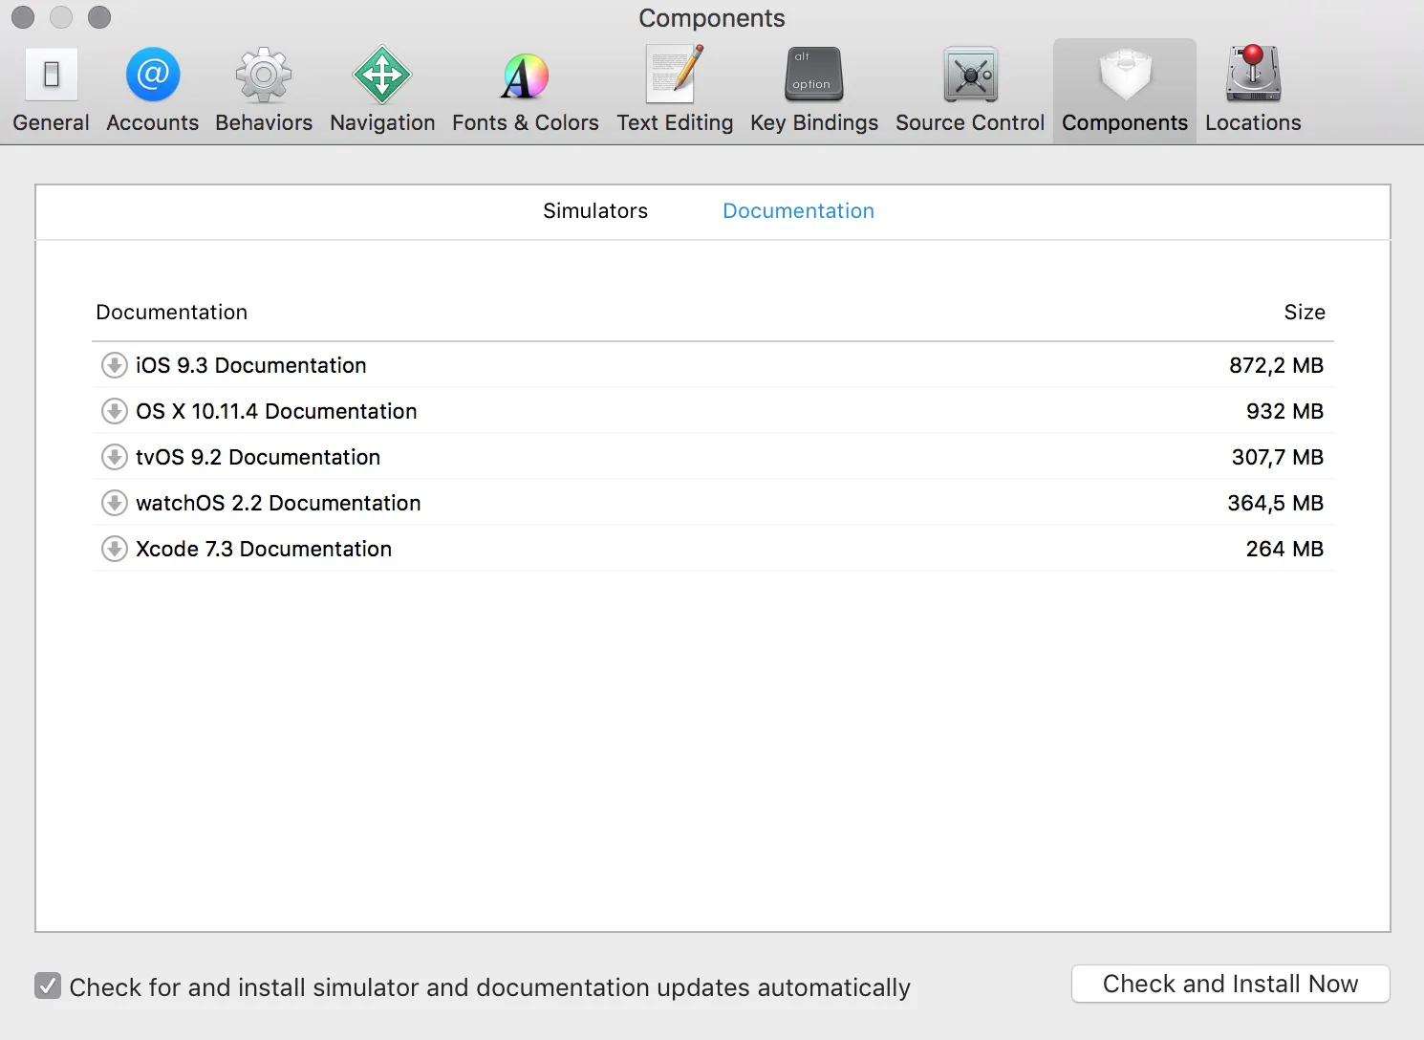
Task: Open the Text Editing preferences
Action: coord(675,91)
